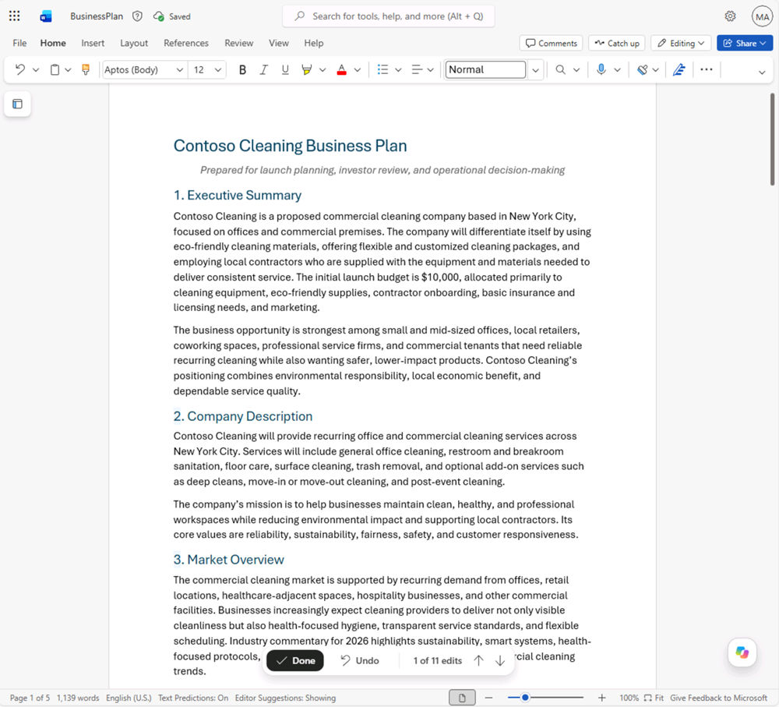Click the Word app icon
Screen dimensions: 779x707
click(46, 16)
